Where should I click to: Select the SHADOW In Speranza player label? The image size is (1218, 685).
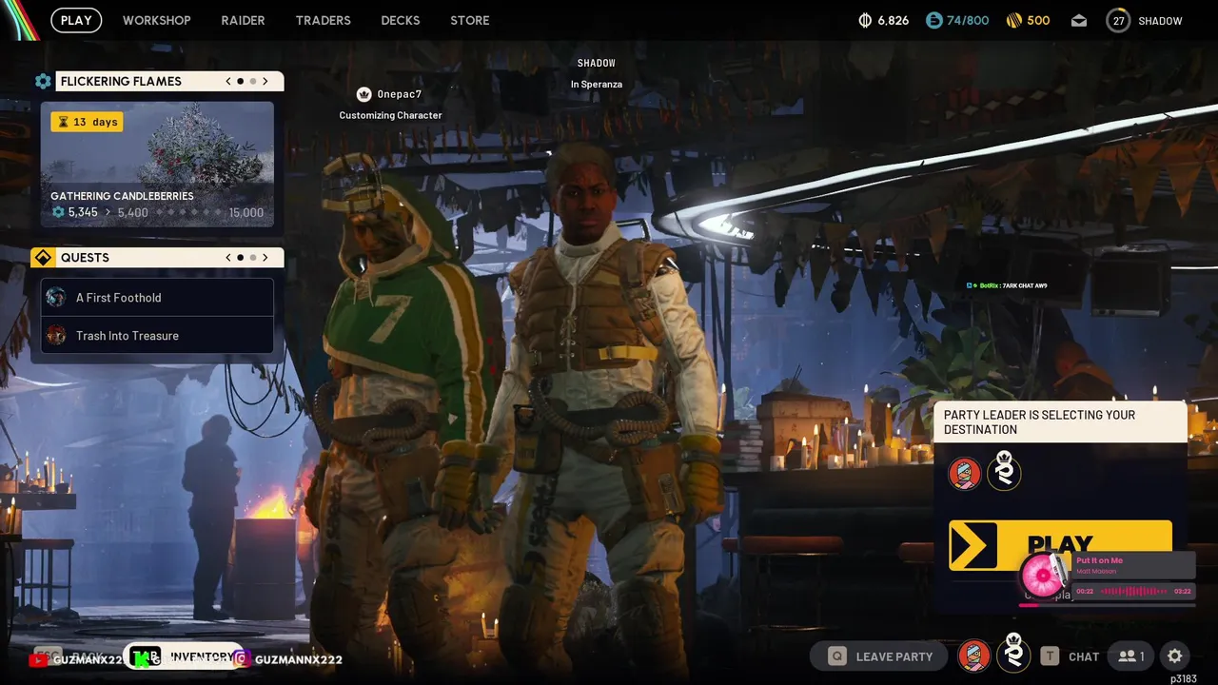pyautogui.click(x=597, y=73)
